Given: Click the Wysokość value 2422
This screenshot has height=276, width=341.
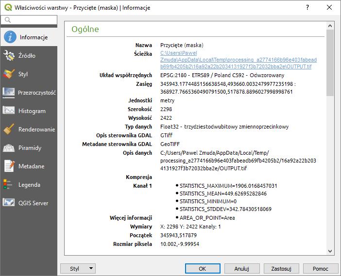Looking at the screenshot, I should [x=166, y=118].
